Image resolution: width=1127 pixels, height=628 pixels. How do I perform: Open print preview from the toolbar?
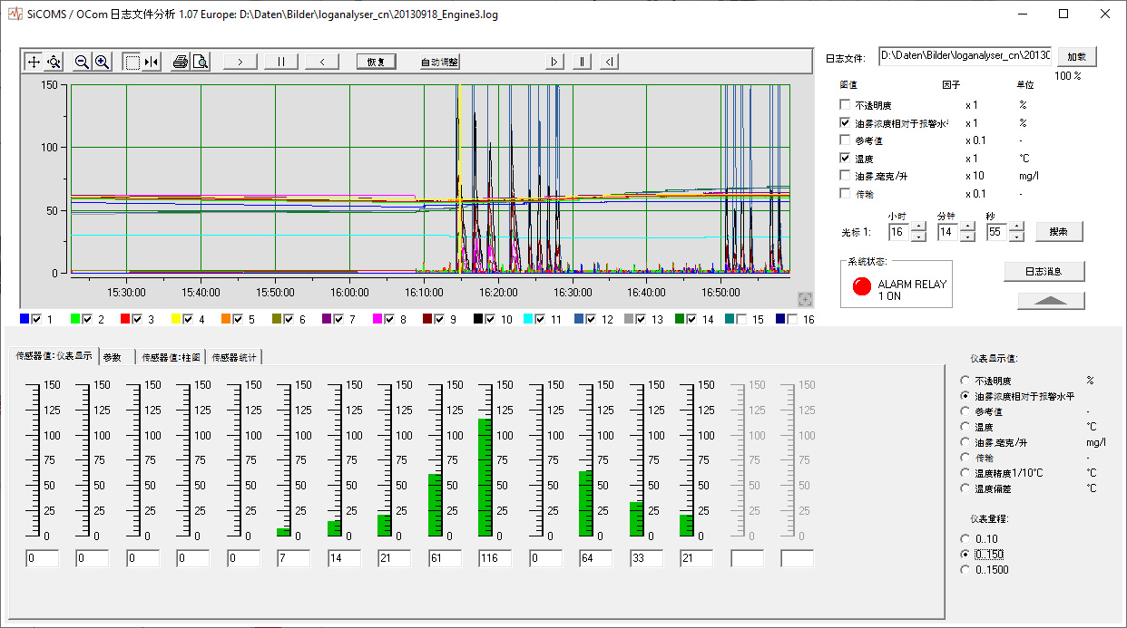pos(200,62)
